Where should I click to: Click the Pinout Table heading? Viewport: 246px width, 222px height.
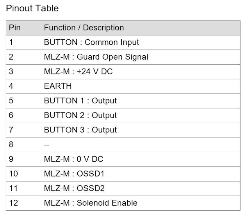(32, 8)
